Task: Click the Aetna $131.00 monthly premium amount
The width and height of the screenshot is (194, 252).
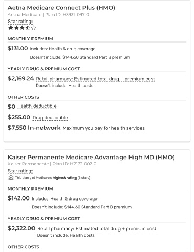Action: coord(18,48)
